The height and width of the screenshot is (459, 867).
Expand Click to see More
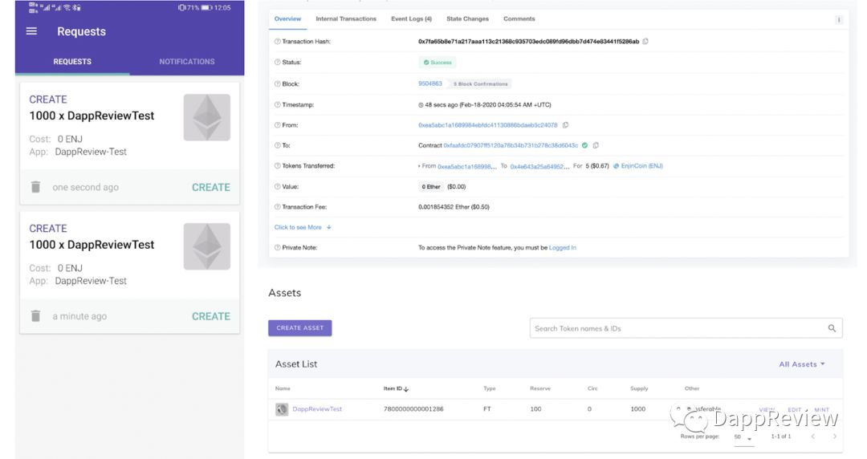pos(303,227)
